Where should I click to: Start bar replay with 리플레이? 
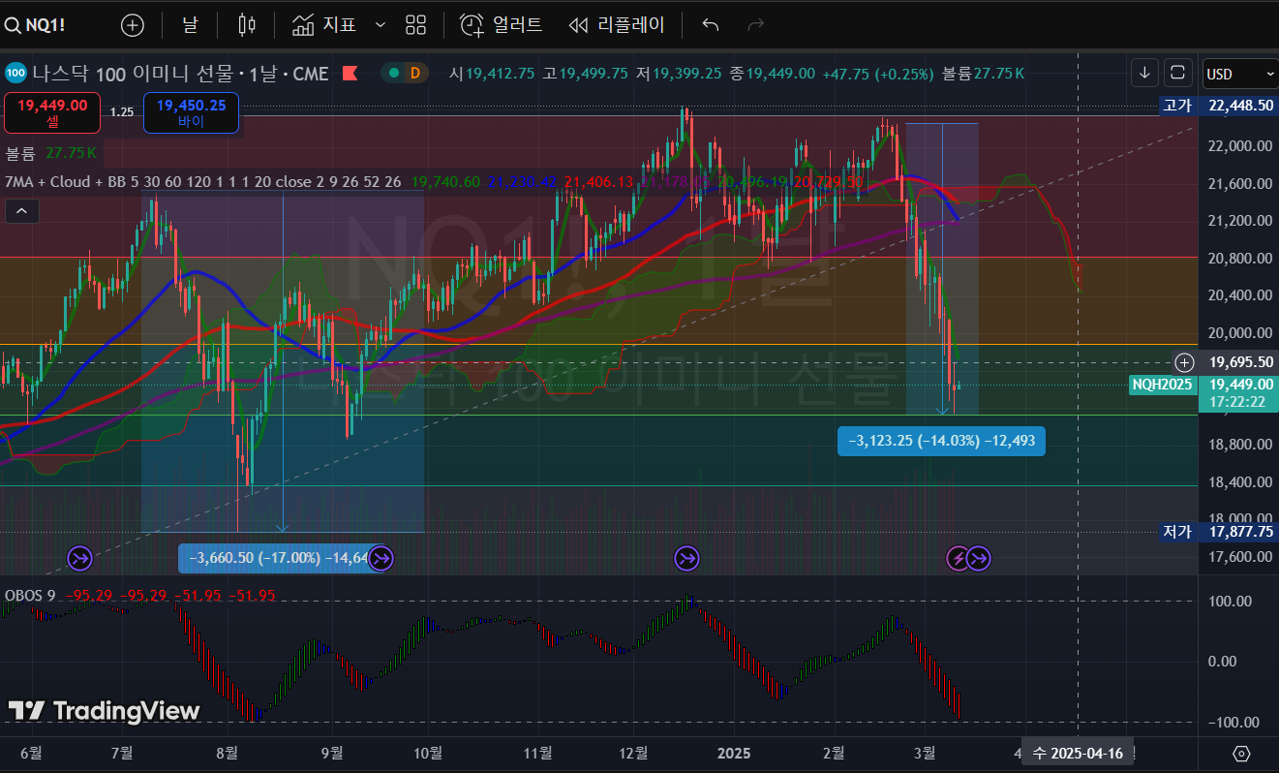click(x=618, y=25)
